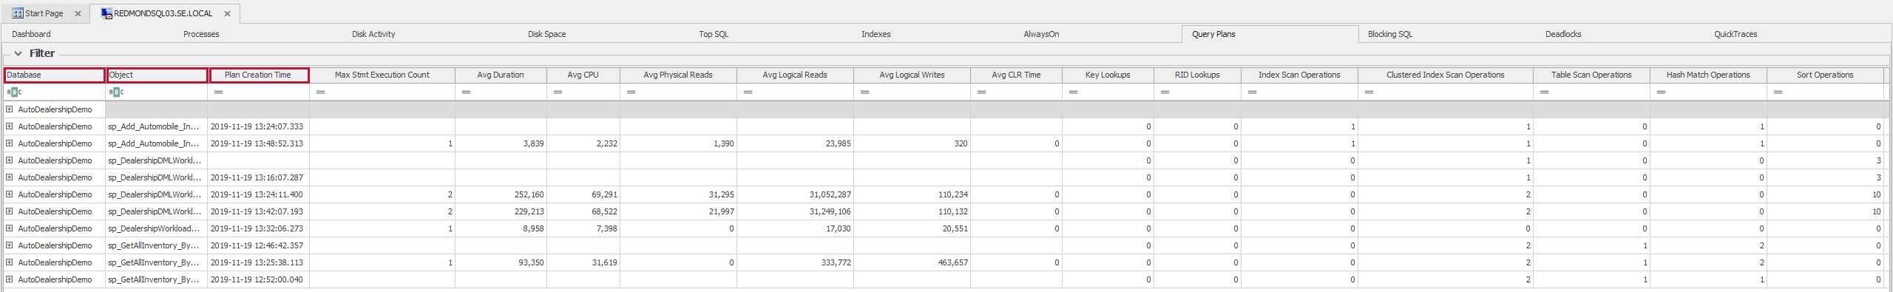Select the Avg Logical Writes cell 463,657
Screen dimensions: 1893x292
pyautogui.click(x=912, y=262)
